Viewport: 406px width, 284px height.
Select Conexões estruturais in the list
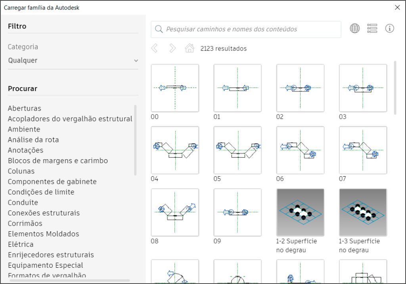pyautogui.click(x=44, y=213)
